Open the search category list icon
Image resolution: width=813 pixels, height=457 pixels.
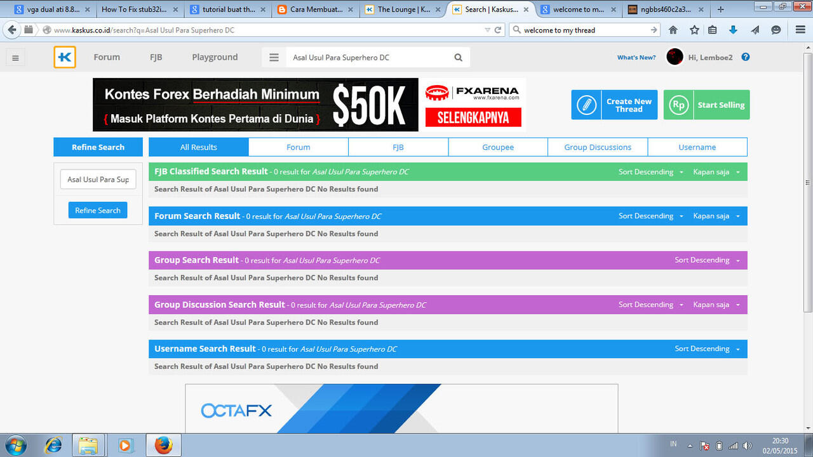point(274,57)
